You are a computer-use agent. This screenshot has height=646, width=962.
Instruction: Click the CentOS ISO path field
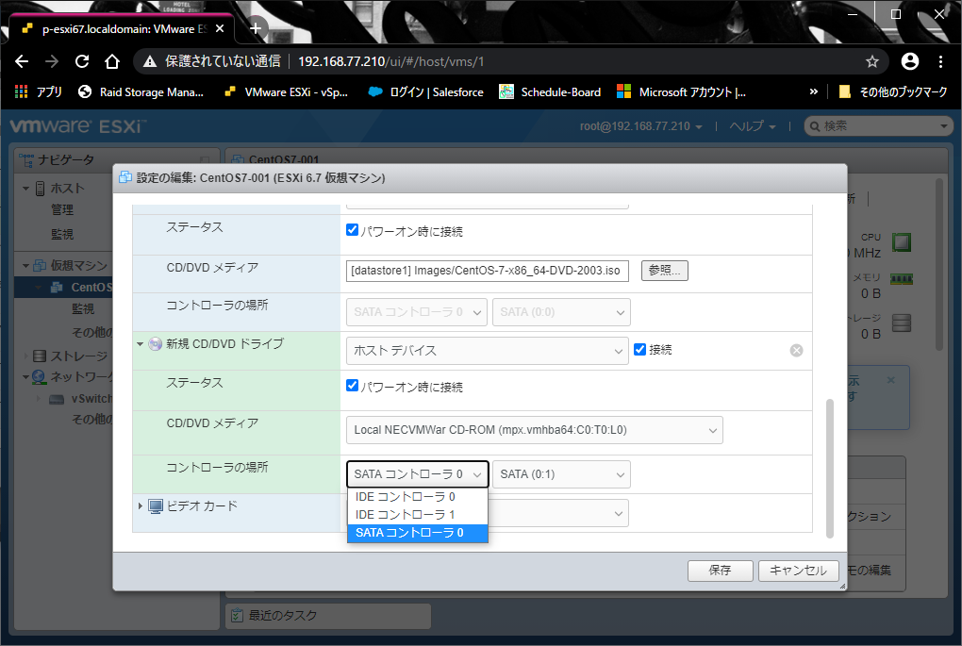coord(488,271)
